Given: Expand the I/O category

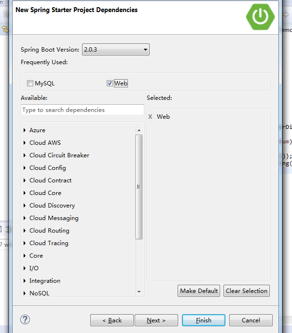Looking at the screenshot, I should [25, 268].
